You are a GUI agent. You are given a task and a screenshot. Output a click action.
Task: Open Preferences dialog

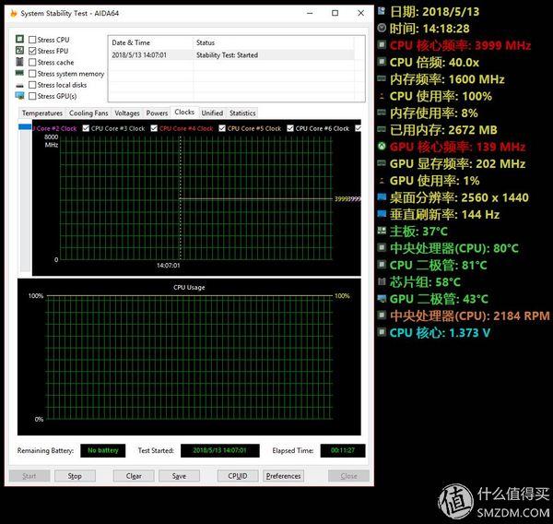283,476
